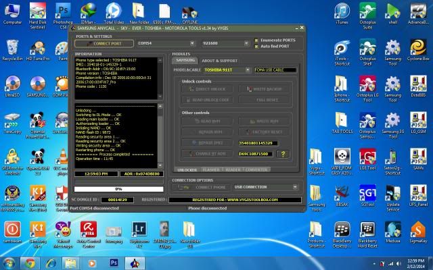Viewport: 433px width, 270px height.
Task: Open the Lightroom desktop icon
Action: pyautogui.click(x=139, y=235)
